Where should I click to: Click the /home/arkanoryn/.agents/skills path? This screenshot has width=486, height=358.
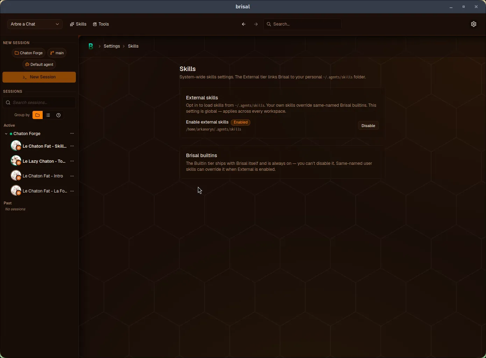pyautogui.click(x=214, y=129)
